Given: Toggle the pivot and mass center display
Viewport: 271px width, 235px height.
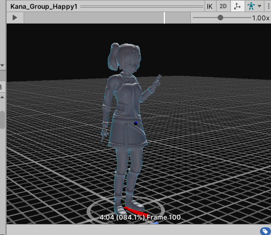Looking at the screenshot, I should (237, 7).
